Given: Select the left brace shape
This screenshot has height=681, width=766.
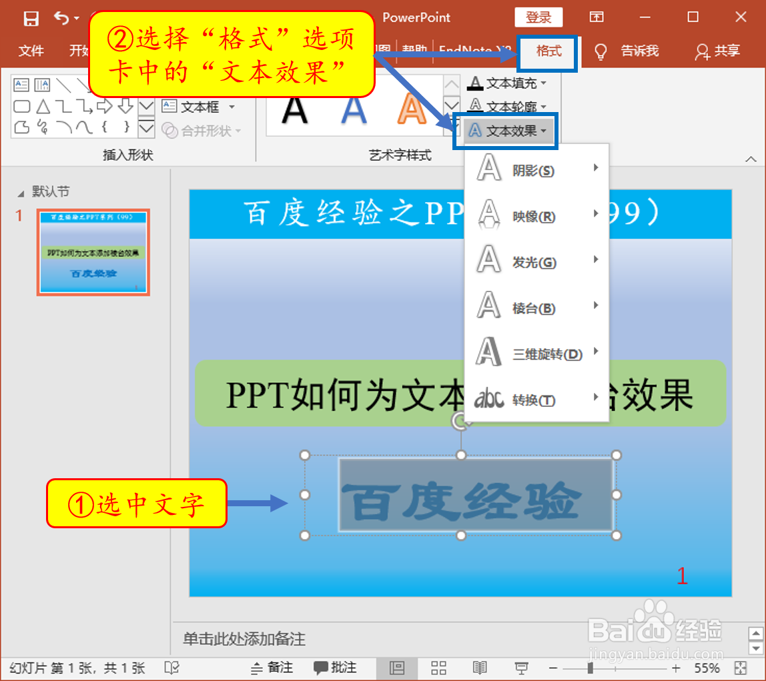Looking at the screenshot, I should (105, 127).
